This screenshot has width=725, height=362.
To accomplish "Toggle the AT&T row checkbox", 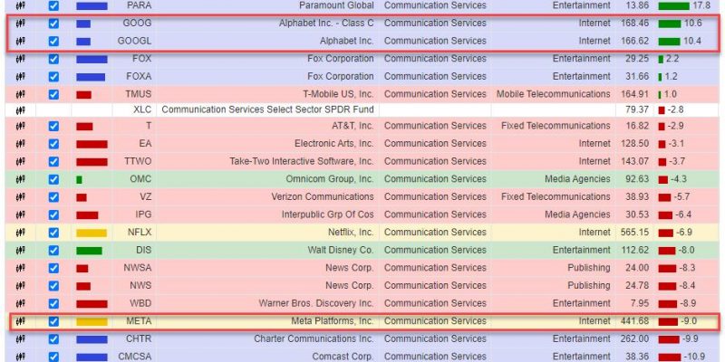I will pos(53,126).
